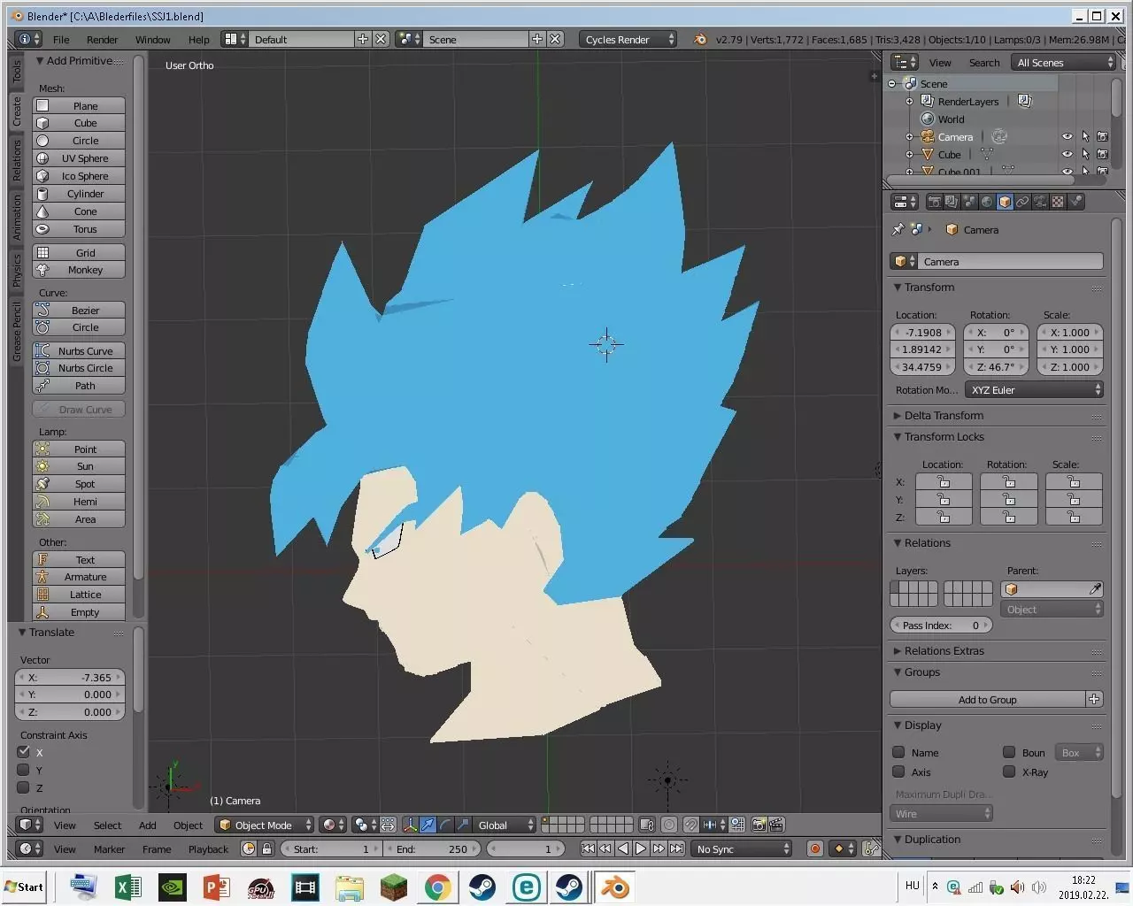Click the OpenGL render animation clapper icon
The height and width of the screenshot is (906, 1133).
pyautogui.click(x=776, y=825)
